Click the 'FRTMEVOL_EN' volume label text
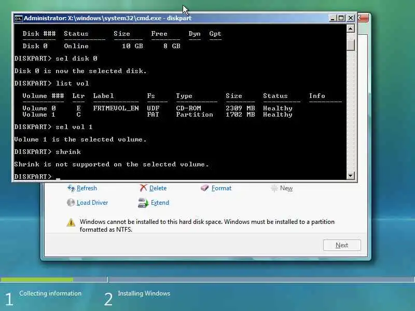Image resolution: width=415 pixels, height=311 pixels. [x=116, y=108]
